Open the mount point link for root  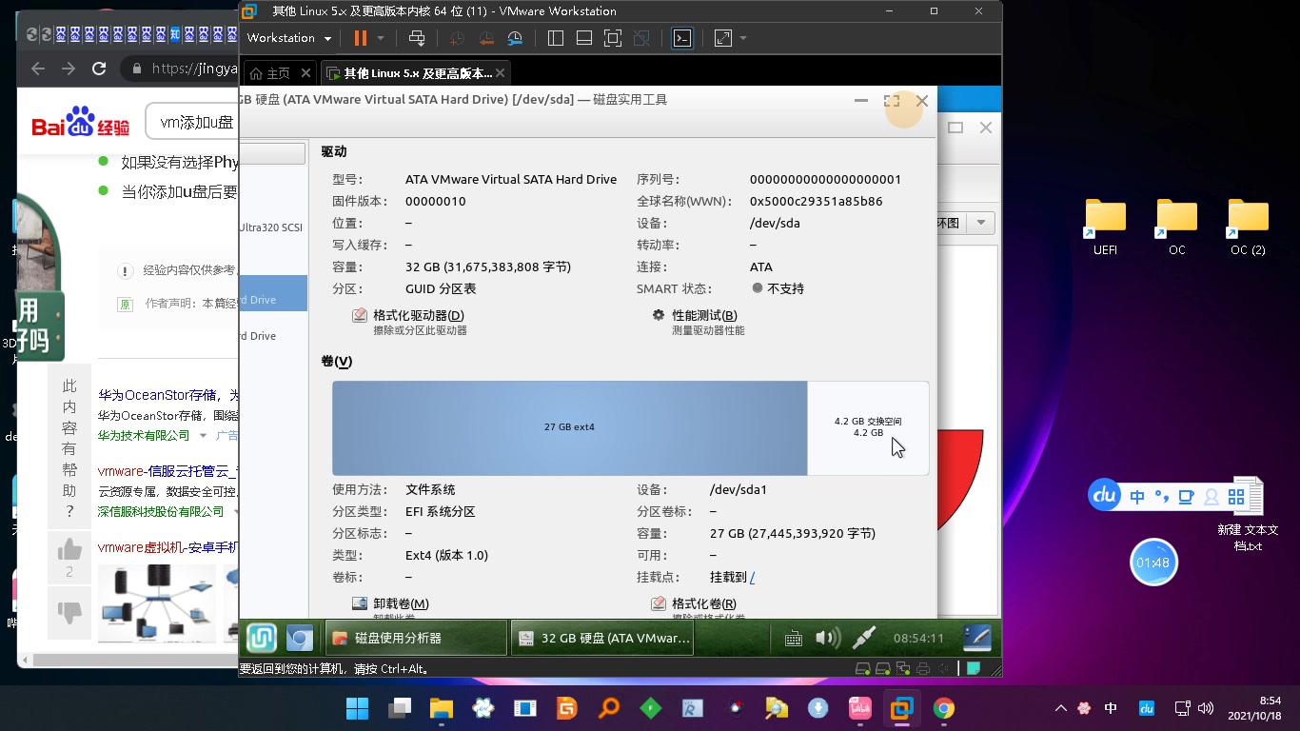pyautogui.click(x=752, y=577)
